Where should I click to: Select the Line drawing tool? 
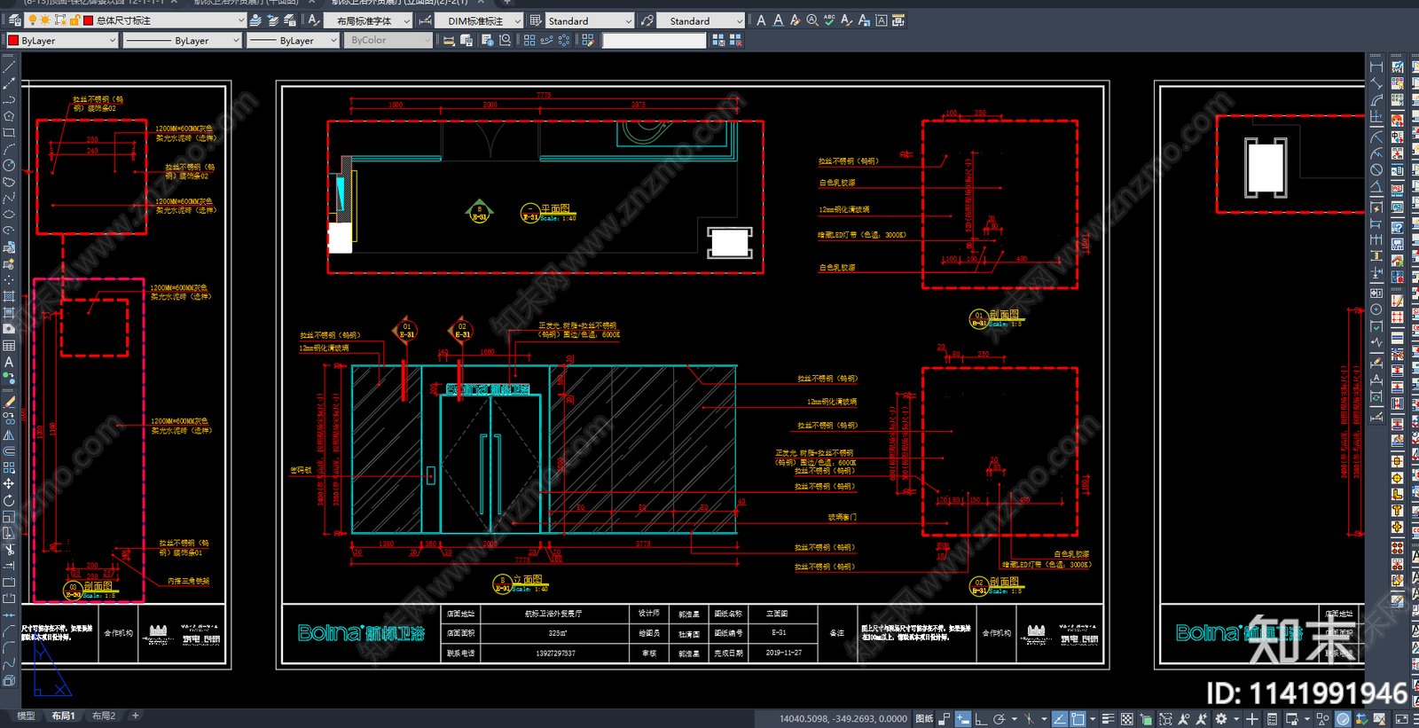(9, 67)
